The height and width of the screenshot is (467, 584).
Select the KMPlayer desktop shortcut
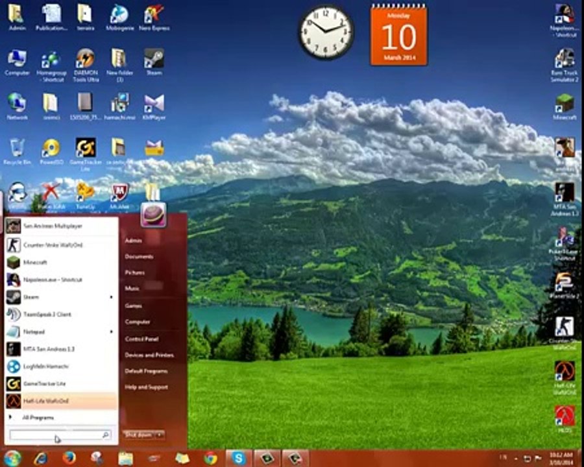pyautogui.click(x=154, y=107)
